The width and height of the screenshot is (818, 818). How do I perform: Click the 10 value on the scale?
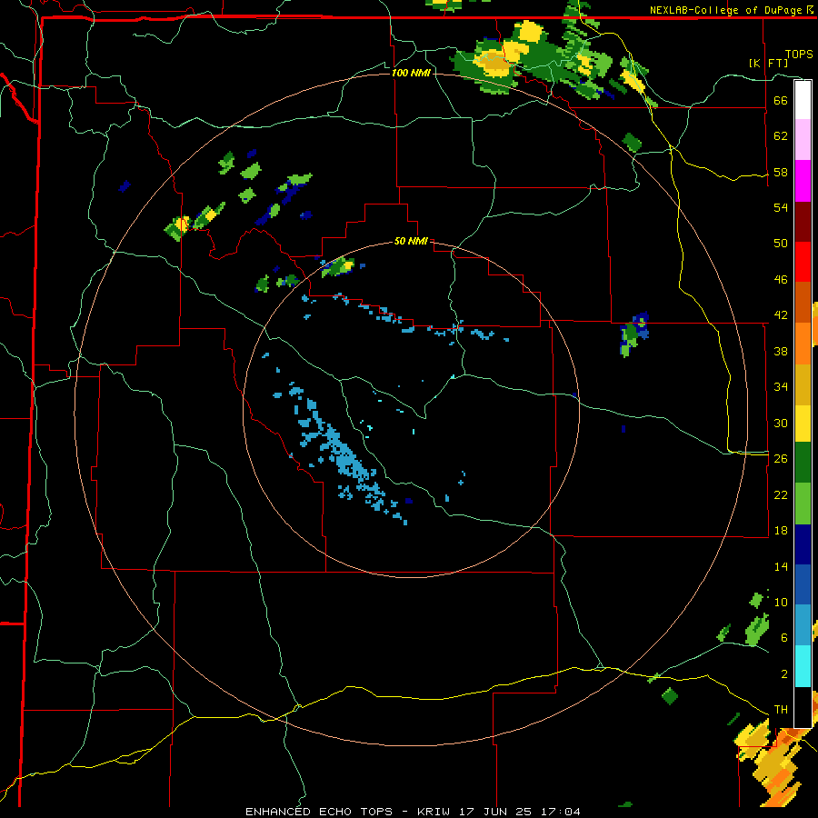(781, 602)
